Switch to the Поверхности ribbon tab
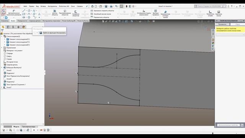 pos(22,21)
